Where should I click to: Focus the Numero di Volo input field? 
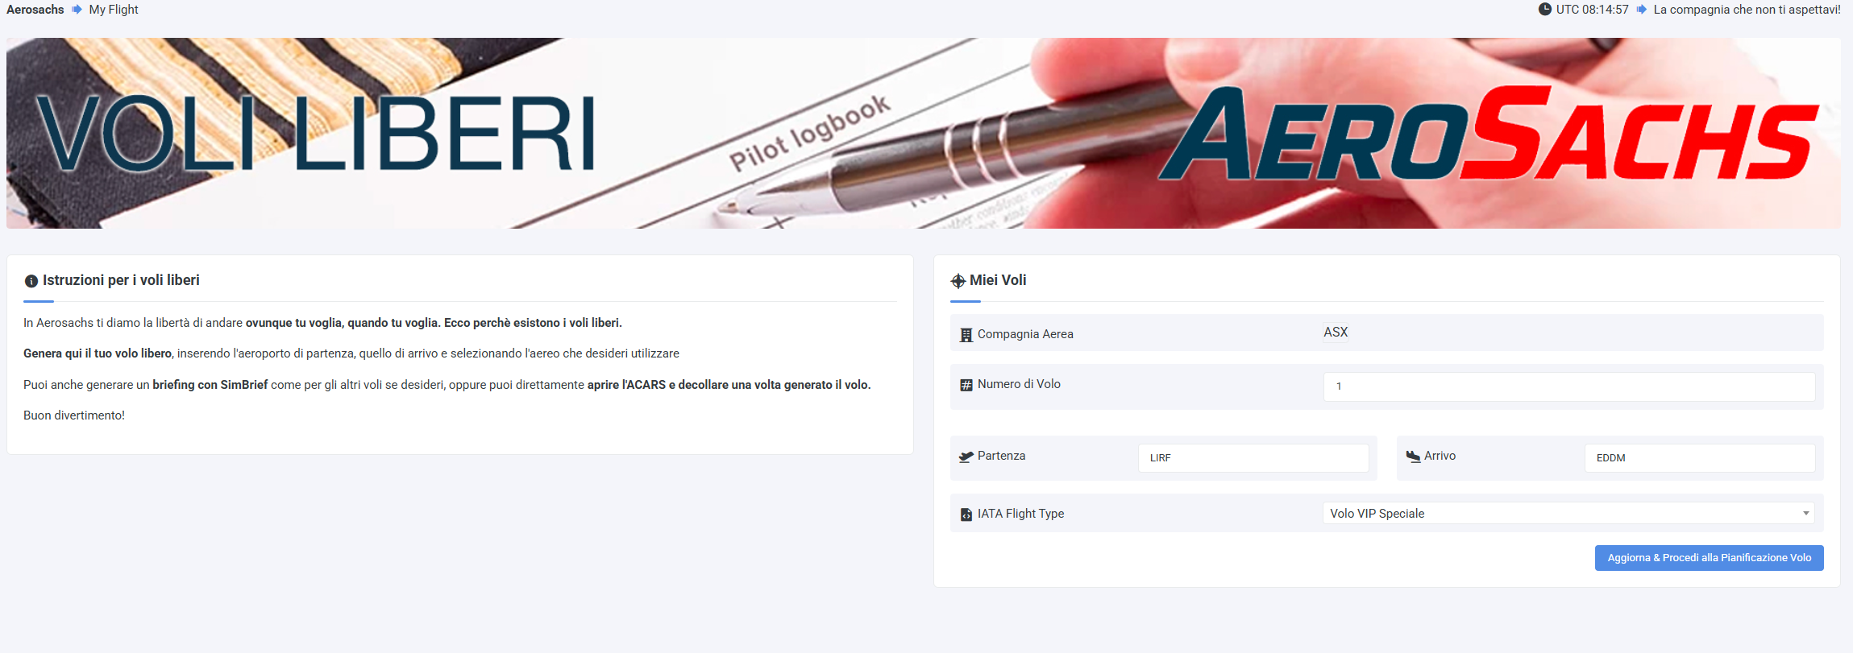(x=1569, y=386)
